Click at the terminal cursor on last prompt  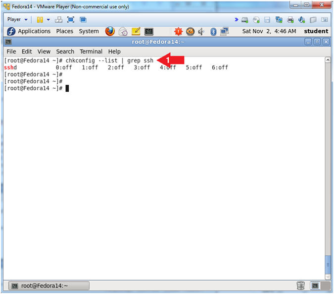click(67, 88)
